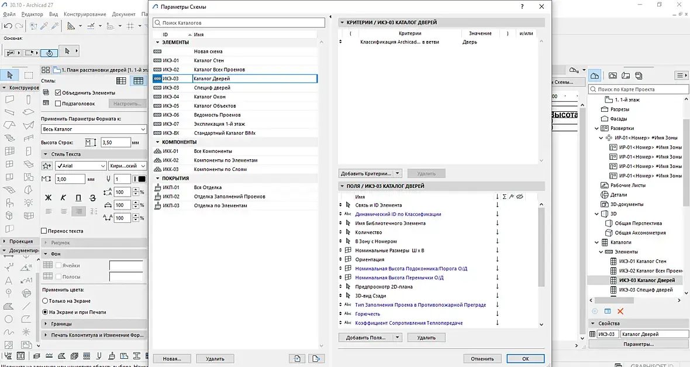The width and height of the screenshot is (690, 367).
Task: Confirm the dialog with OK
Action: point(526,359)
